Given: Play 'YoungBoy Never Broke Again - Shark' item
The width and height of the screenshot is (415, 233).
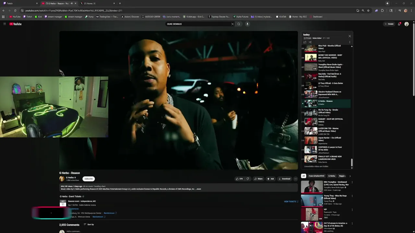Looking at the screenshot, I should tap(326, 67).
